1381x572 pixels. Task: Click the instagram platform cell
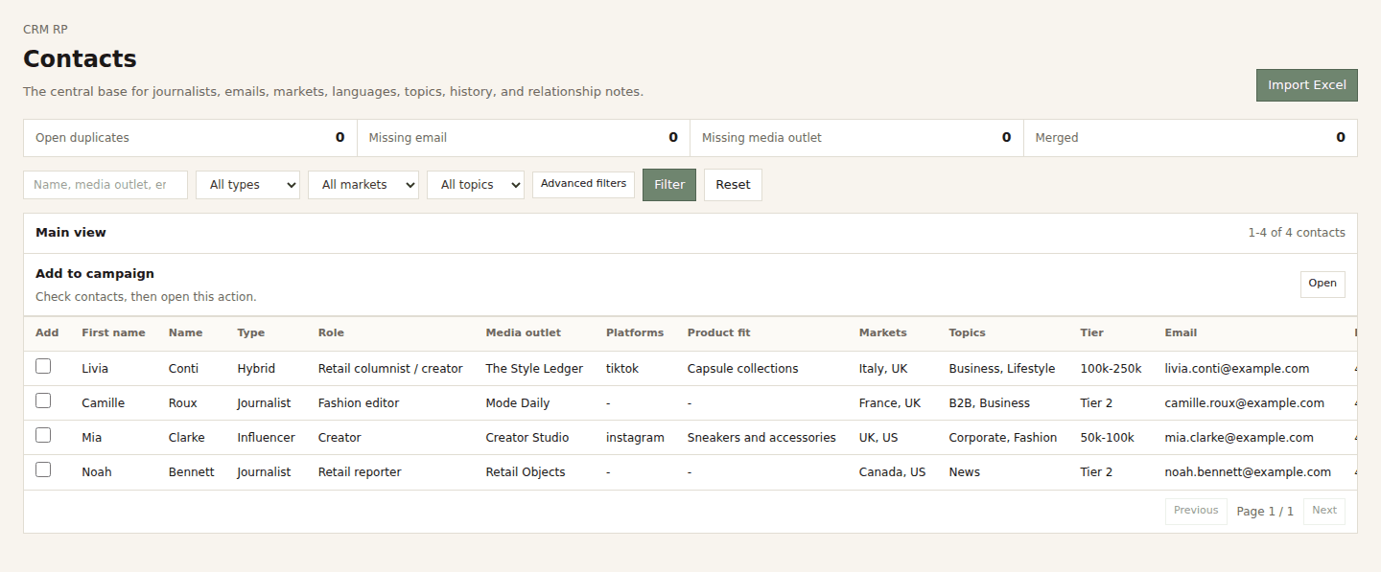pos(635,438)
